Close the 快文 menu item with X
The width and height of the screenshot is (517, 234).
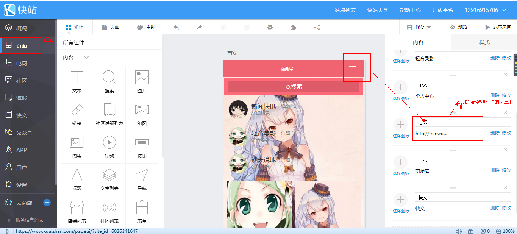506,187
